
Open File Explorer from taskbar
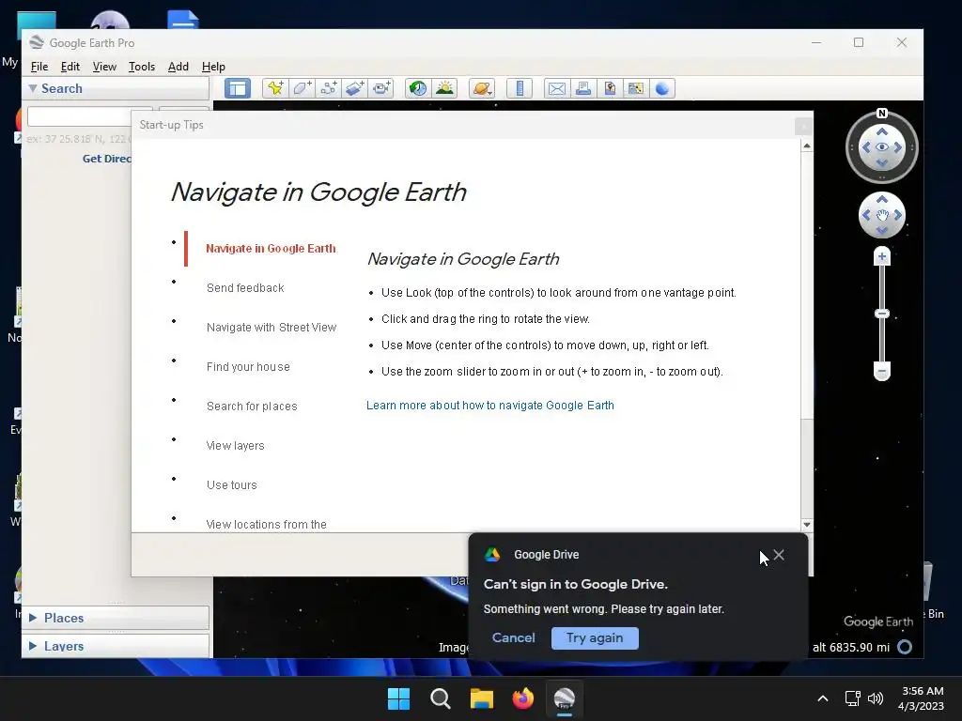482,698
